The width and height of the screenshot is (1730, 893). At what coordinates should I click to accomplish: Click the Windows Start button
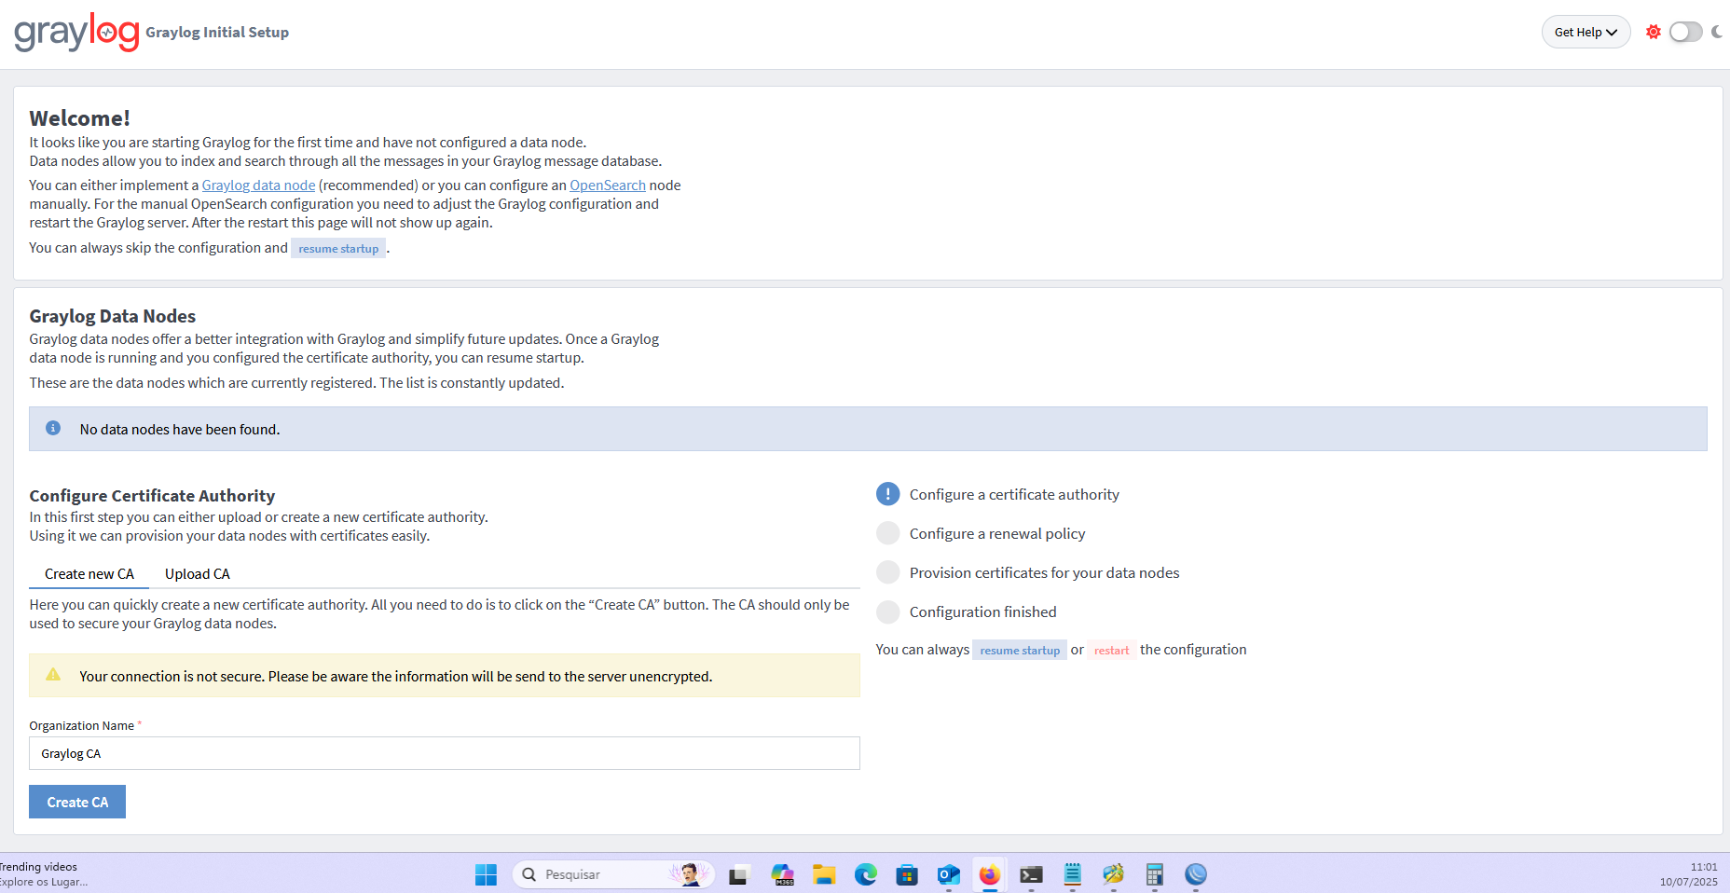[x=486, y=874]
